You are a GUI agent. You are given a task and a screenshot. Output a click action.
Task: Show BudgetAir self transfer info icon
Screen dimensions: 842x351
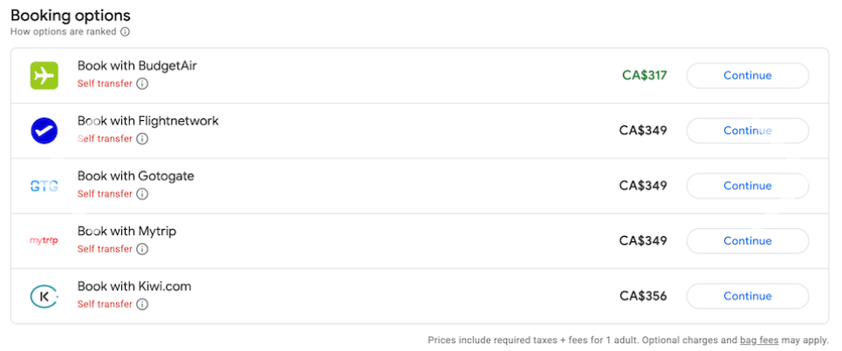click(x=141, y=84)
